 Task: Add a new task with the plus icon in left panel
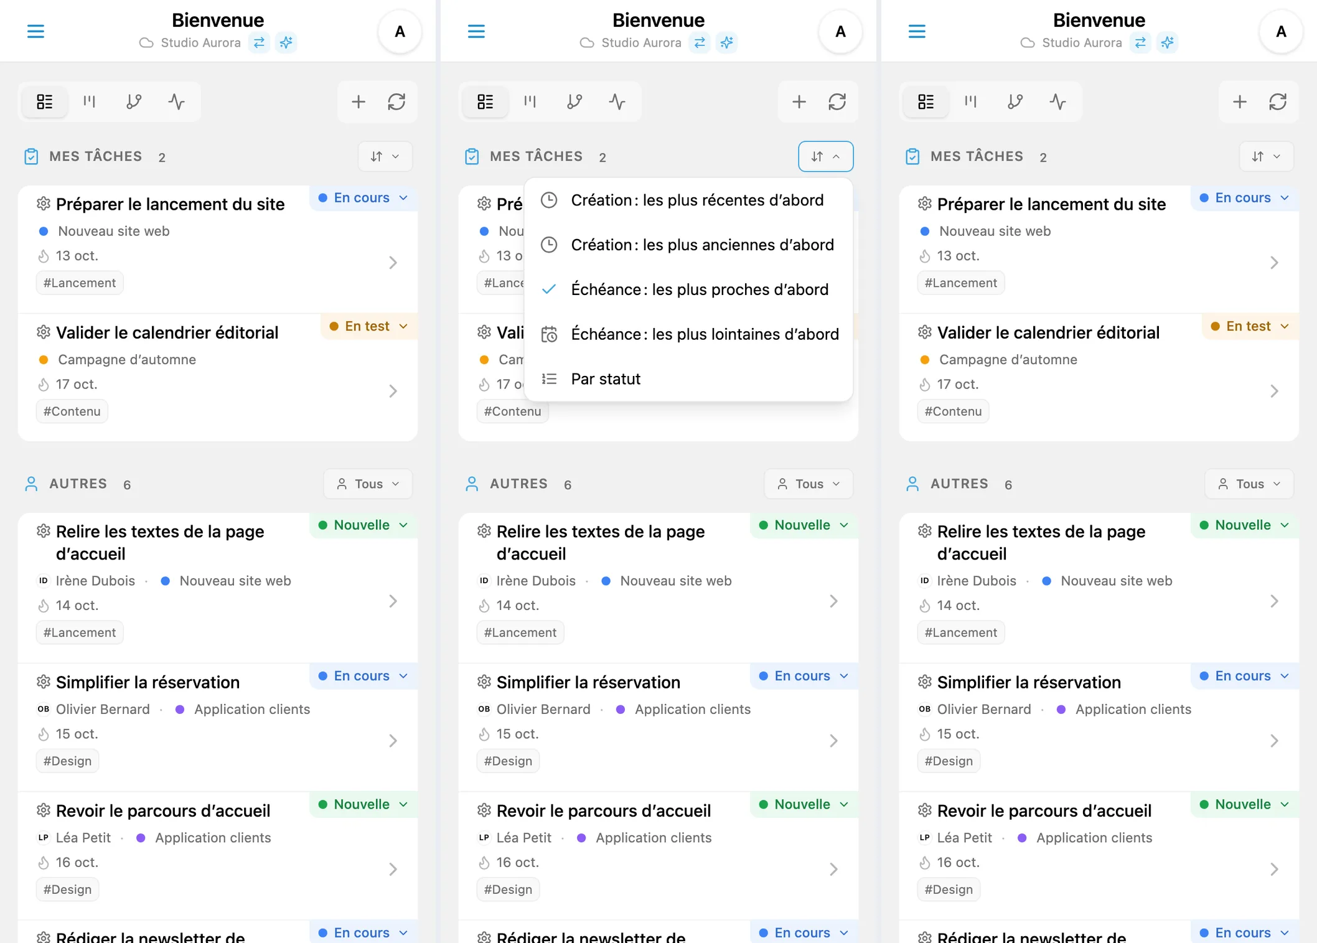click(359, 101)
